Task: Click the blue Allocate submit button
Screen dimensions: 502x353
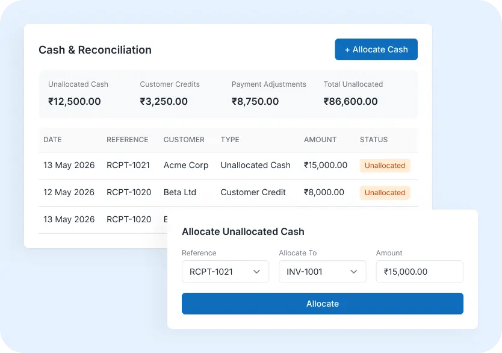Action: (323, 304)
